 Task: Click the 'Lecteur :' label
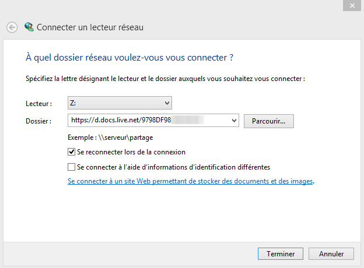pyautogui.click(x=39, y=104)
